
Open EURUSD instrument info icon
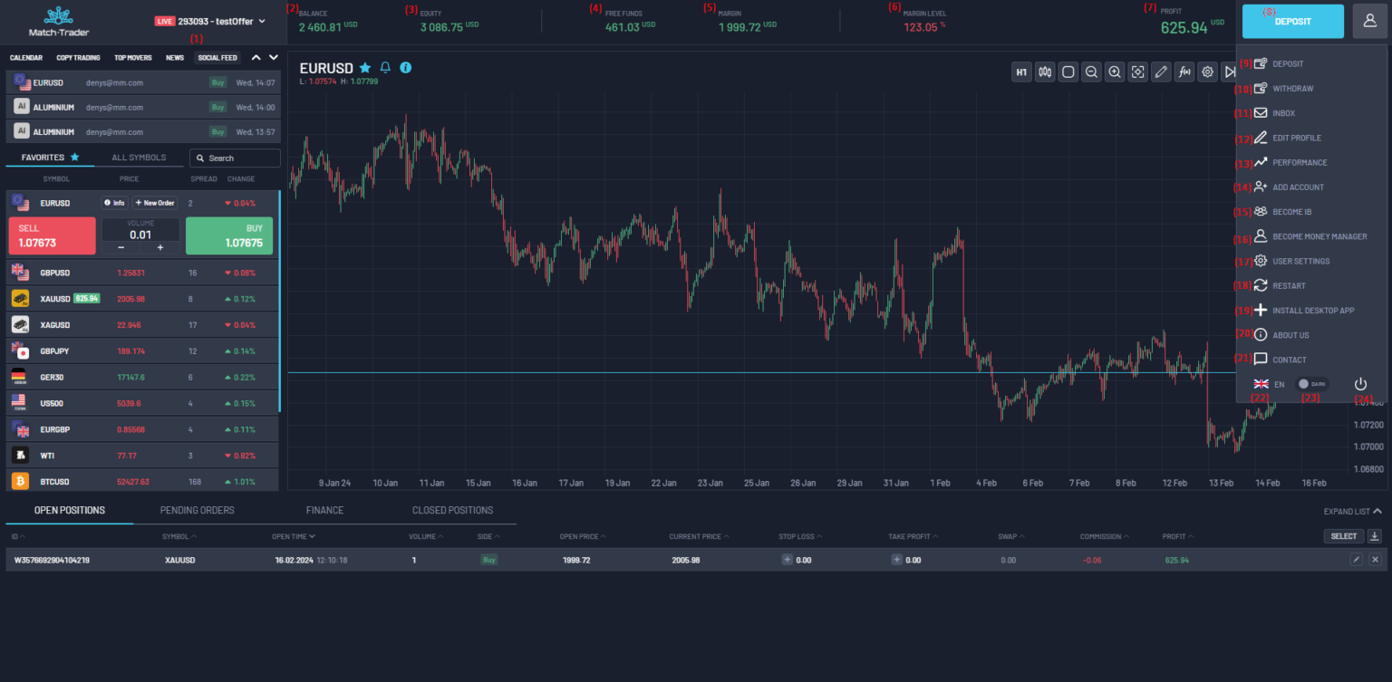(405, 67)
